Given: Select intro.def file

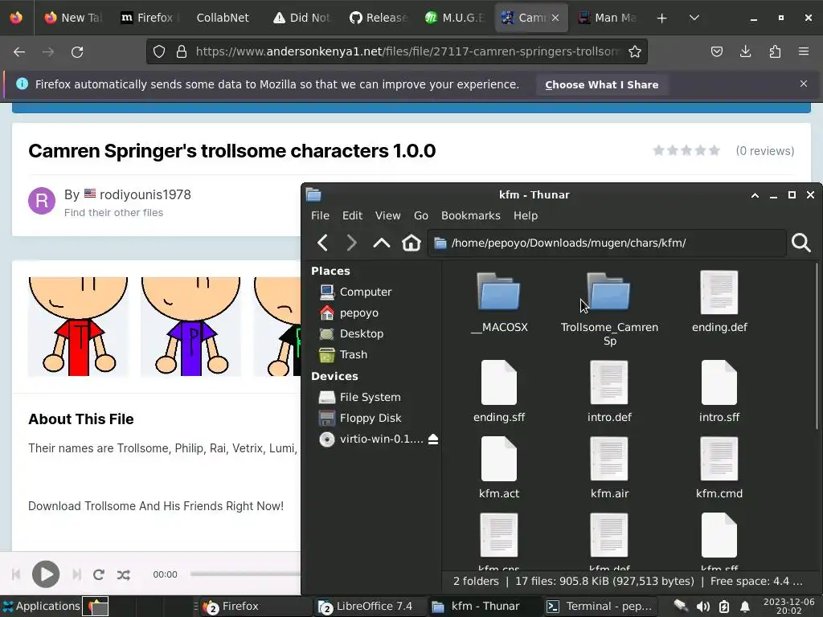Looking at the screenshot, I should (609, 392).
